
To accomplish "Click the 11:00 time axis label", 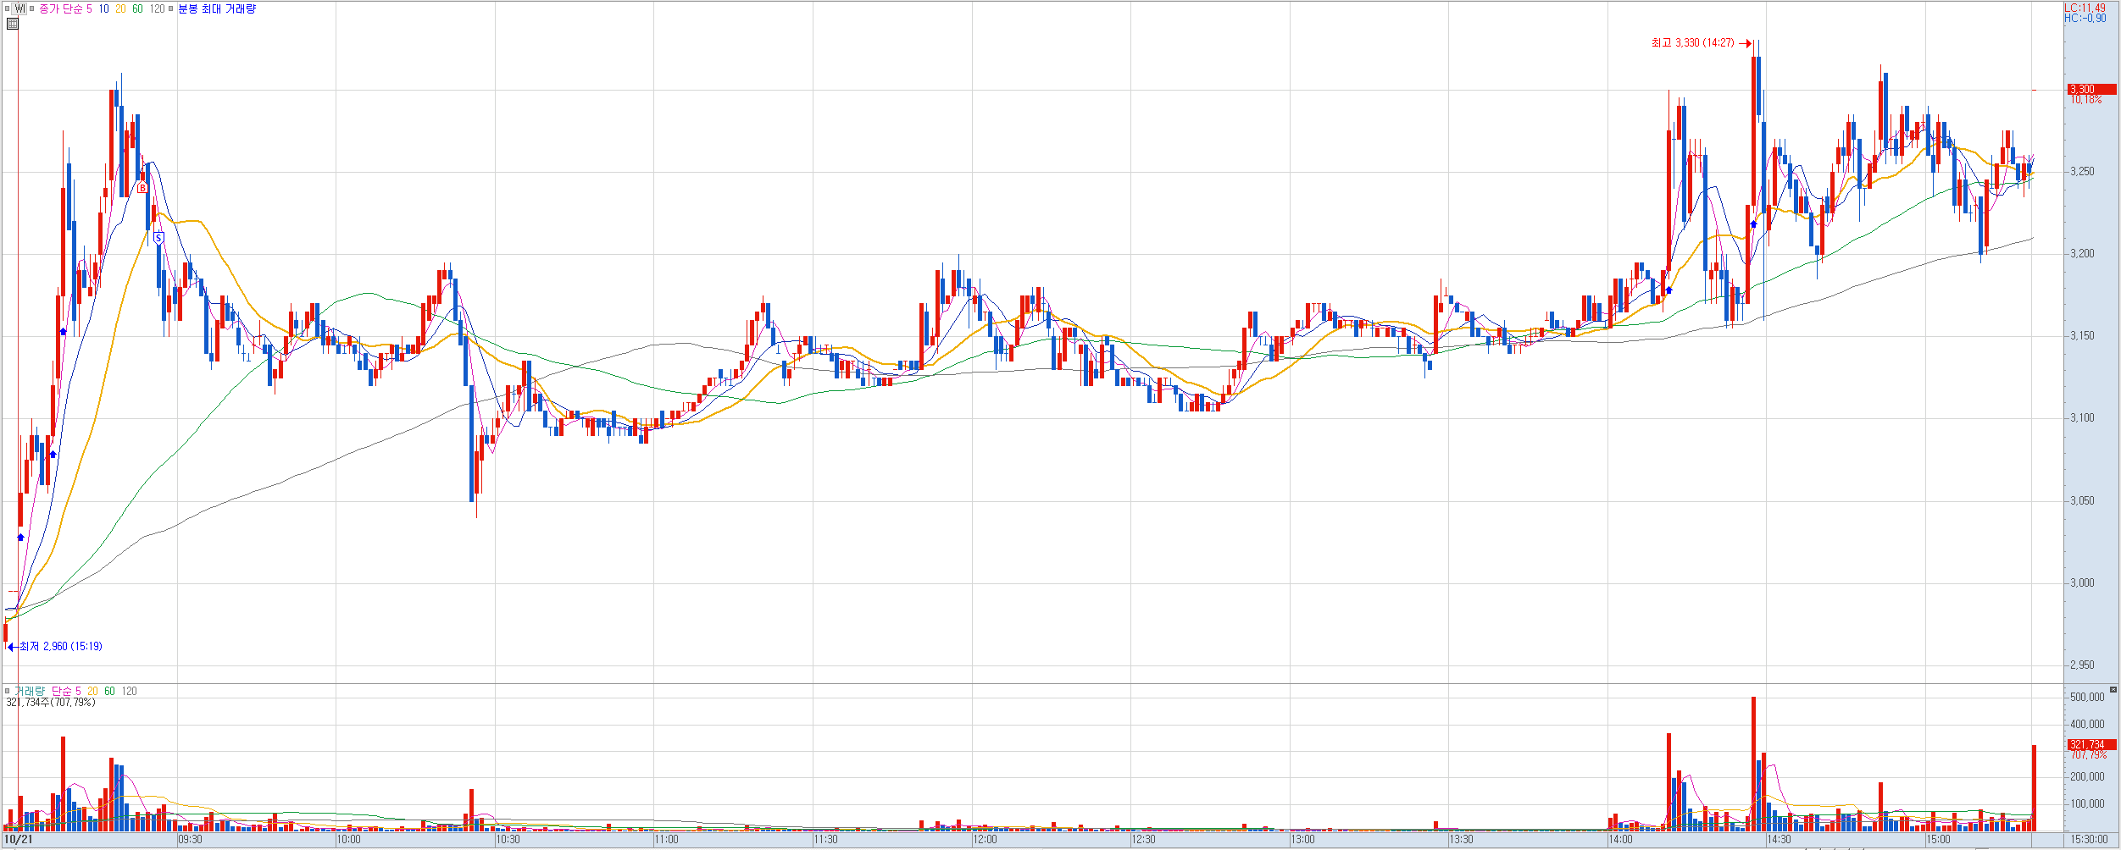I will [x=666, y=840].
